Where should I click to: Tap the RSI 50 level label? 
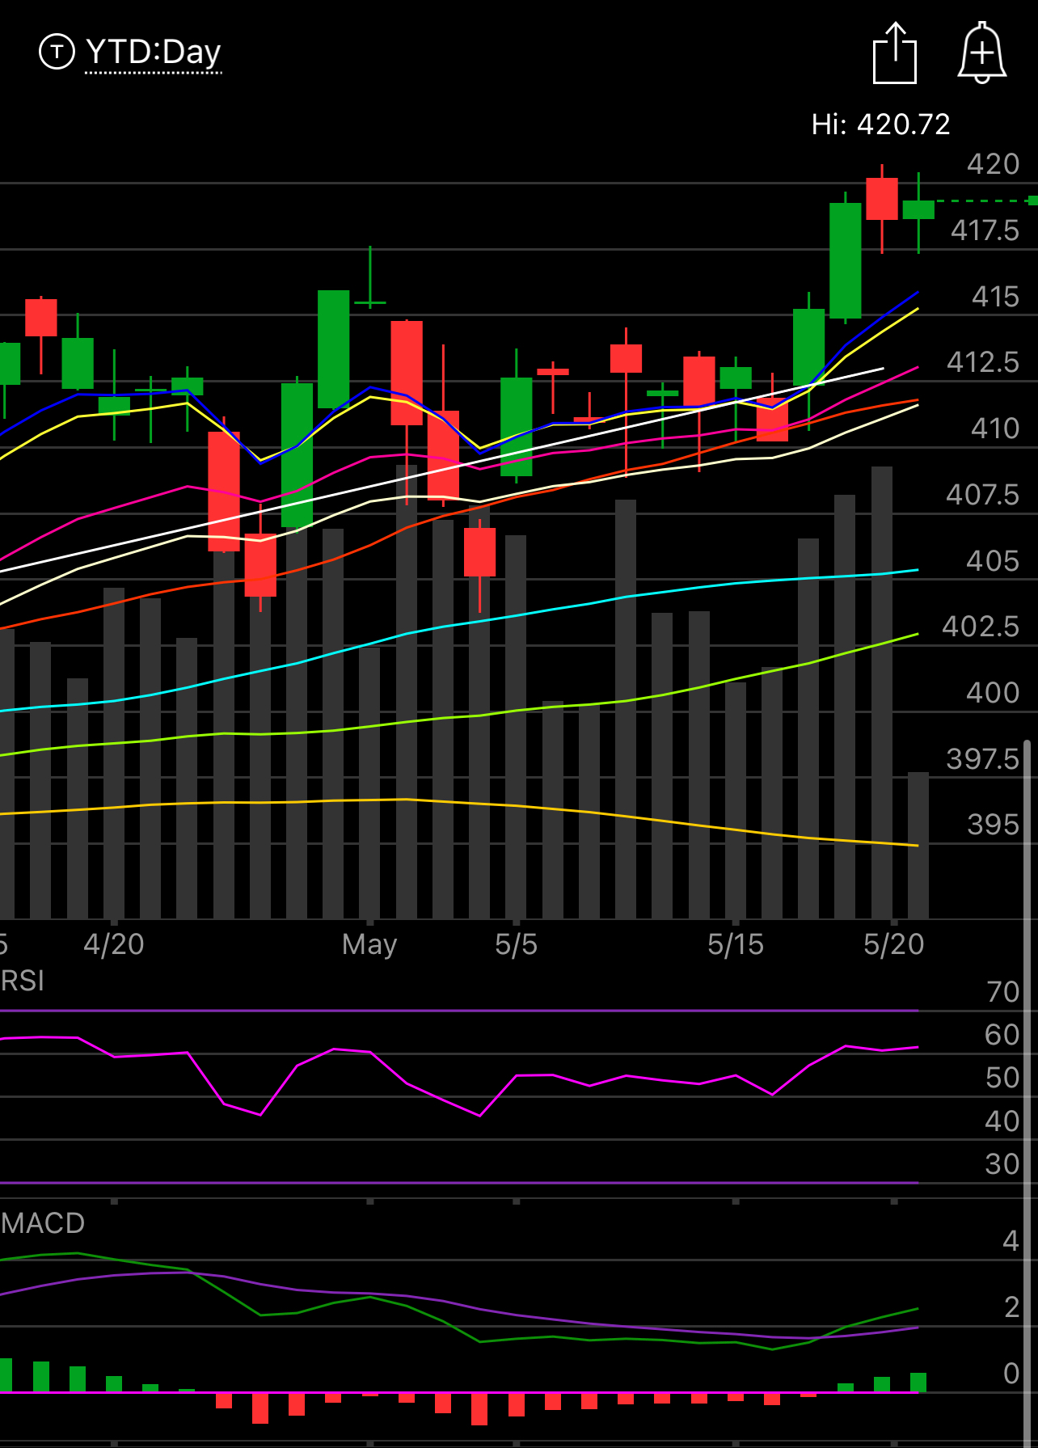coord(1002,1078)
